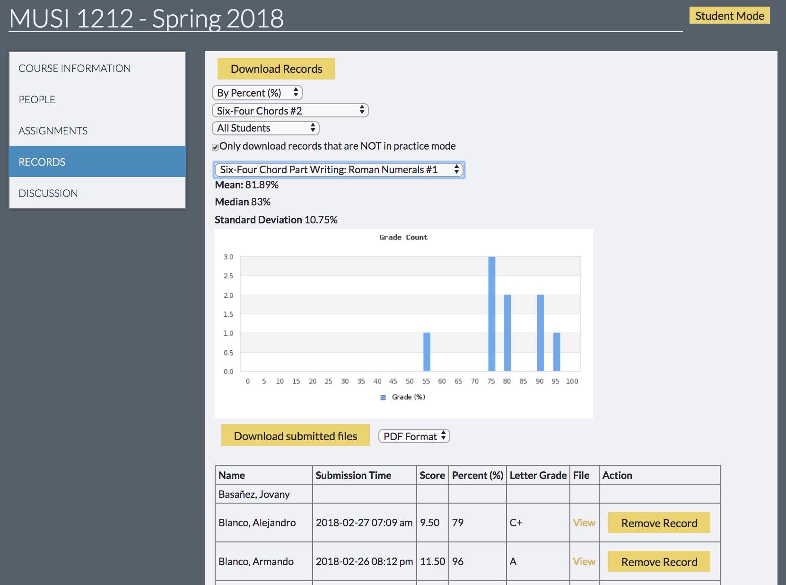786x585 pixels.
Task: Open Course Information in sidebar
Action: point(75,68)
